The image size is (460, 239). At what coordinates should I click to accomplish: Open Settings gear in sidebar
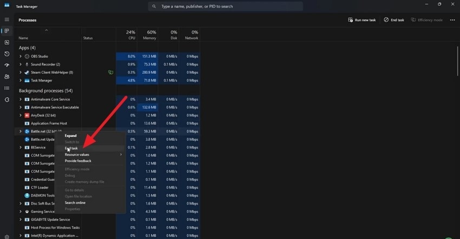tap(6, 236)
